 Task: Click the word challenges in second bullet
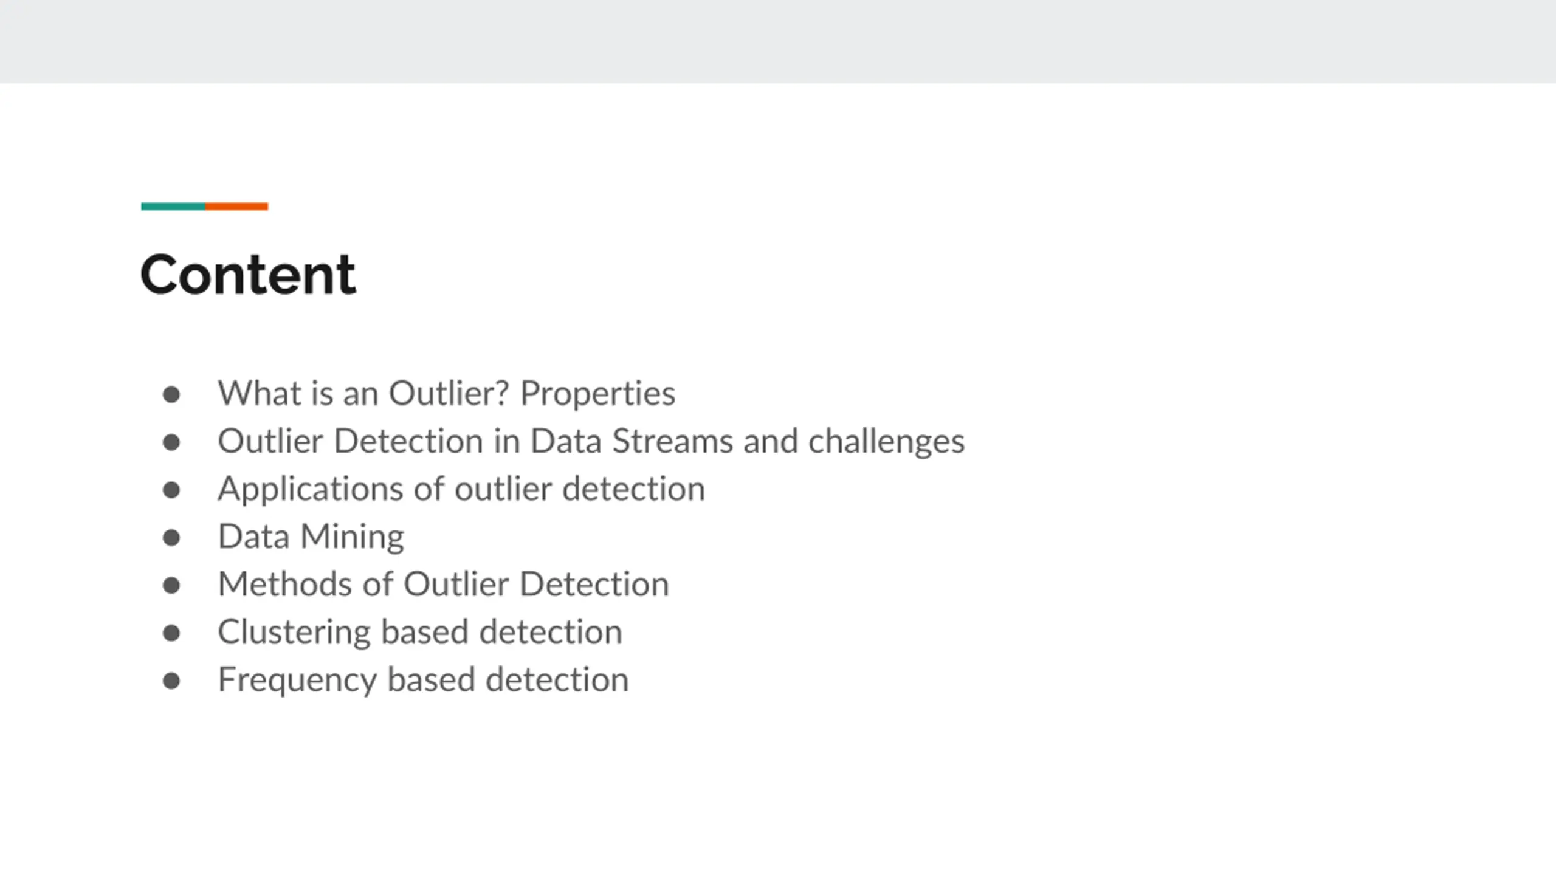[887, 442]
